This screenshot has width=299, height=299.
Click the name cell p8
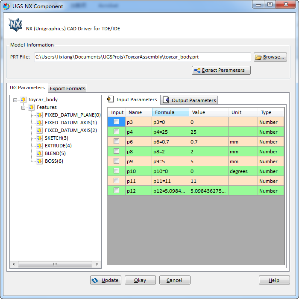[x=139, y=152]
